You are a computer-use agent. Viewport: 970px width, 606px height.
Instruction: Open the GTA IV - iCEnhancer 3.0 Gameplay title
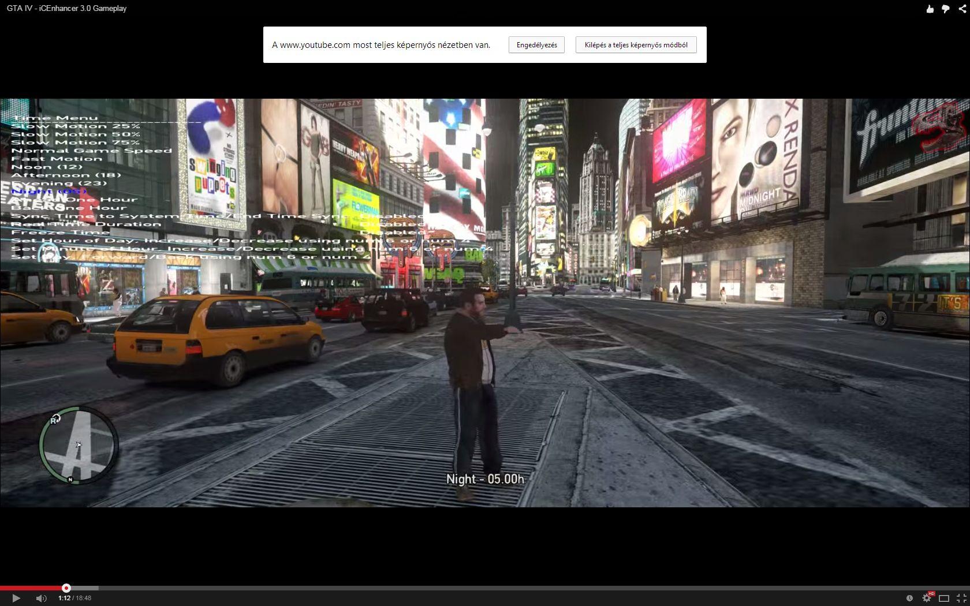tap(67, 9)
